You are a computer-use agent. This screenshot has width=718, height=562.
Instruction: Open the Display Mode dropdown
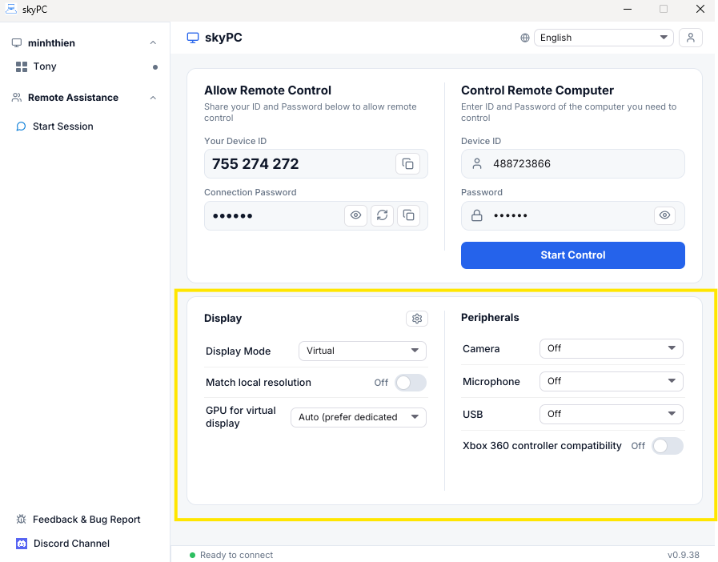[x=363, y=351]
